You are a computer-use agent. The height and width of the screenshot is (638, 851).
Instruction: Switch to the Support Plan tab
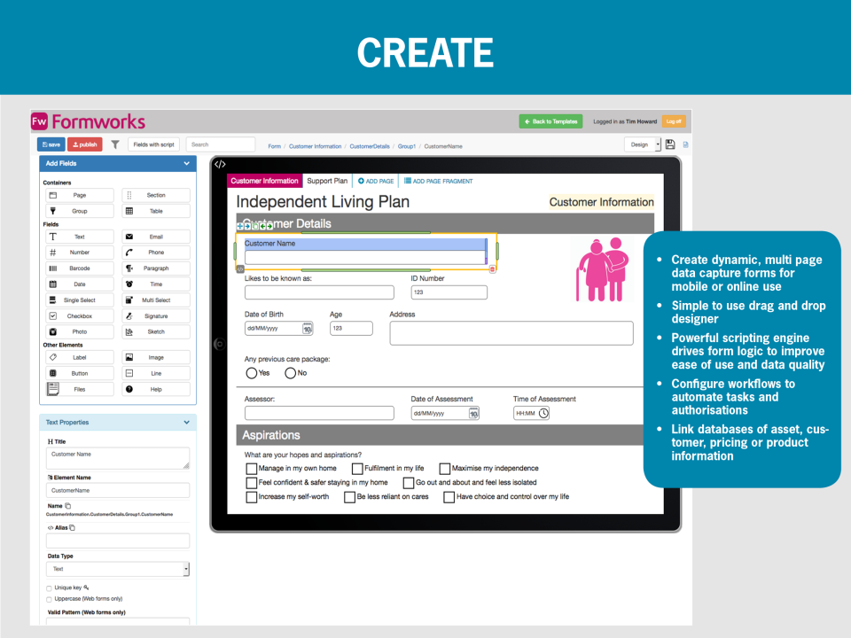tap(328, 180)
